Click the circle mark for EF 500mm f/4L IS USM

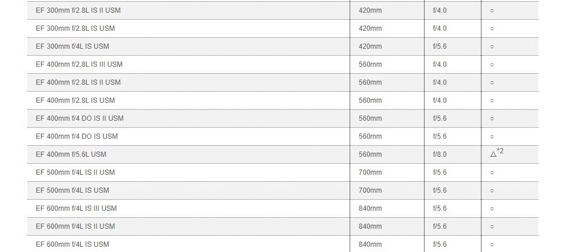click(492, 190)
